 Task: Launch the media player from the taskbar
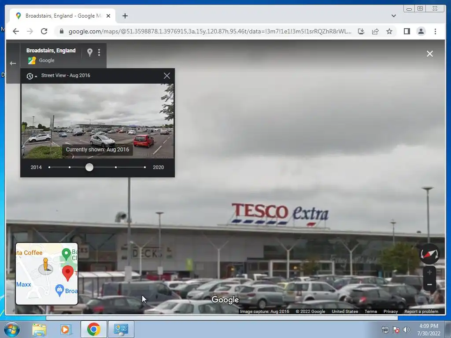66,329
